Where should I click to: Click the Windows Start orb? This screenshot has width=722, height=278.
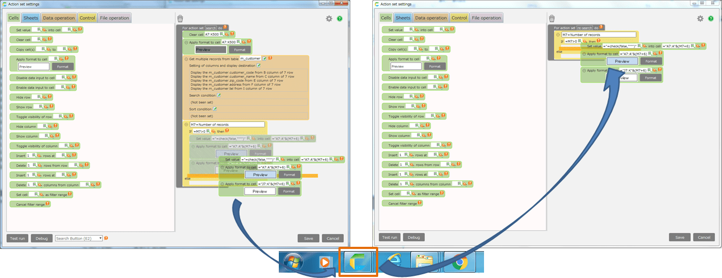[x=292, y=262]
